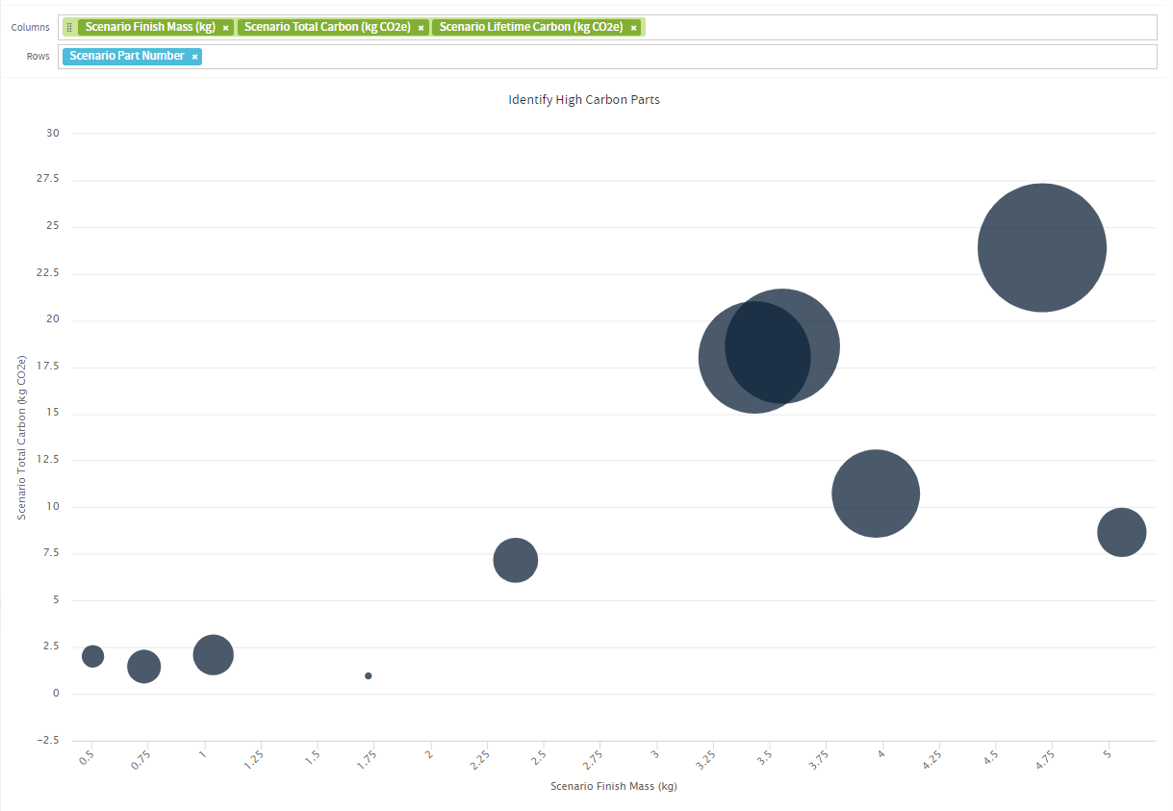This screenshot has width=1173, height=811.
Task: Delete the Scenario Lifetime Carbon column tag
Action: click(633, 28)
